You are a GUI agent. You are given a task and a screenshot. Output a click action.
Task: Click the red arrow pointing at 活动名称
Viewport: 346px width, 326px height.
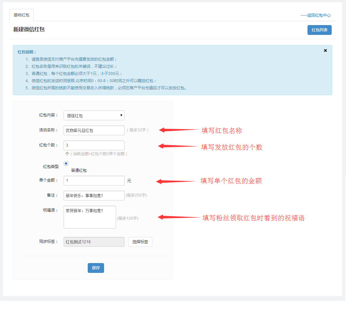pyautogui.click(x=179, y=130)
